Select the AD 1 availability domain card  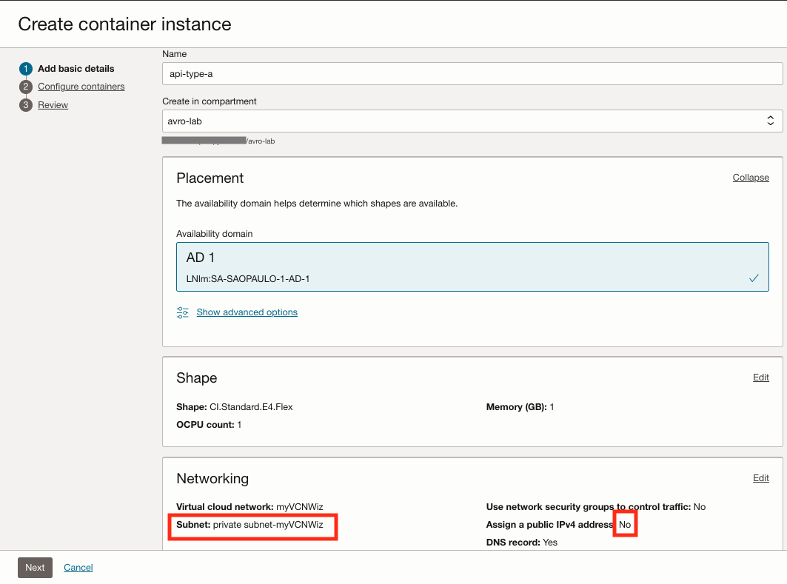click(472, 267)
